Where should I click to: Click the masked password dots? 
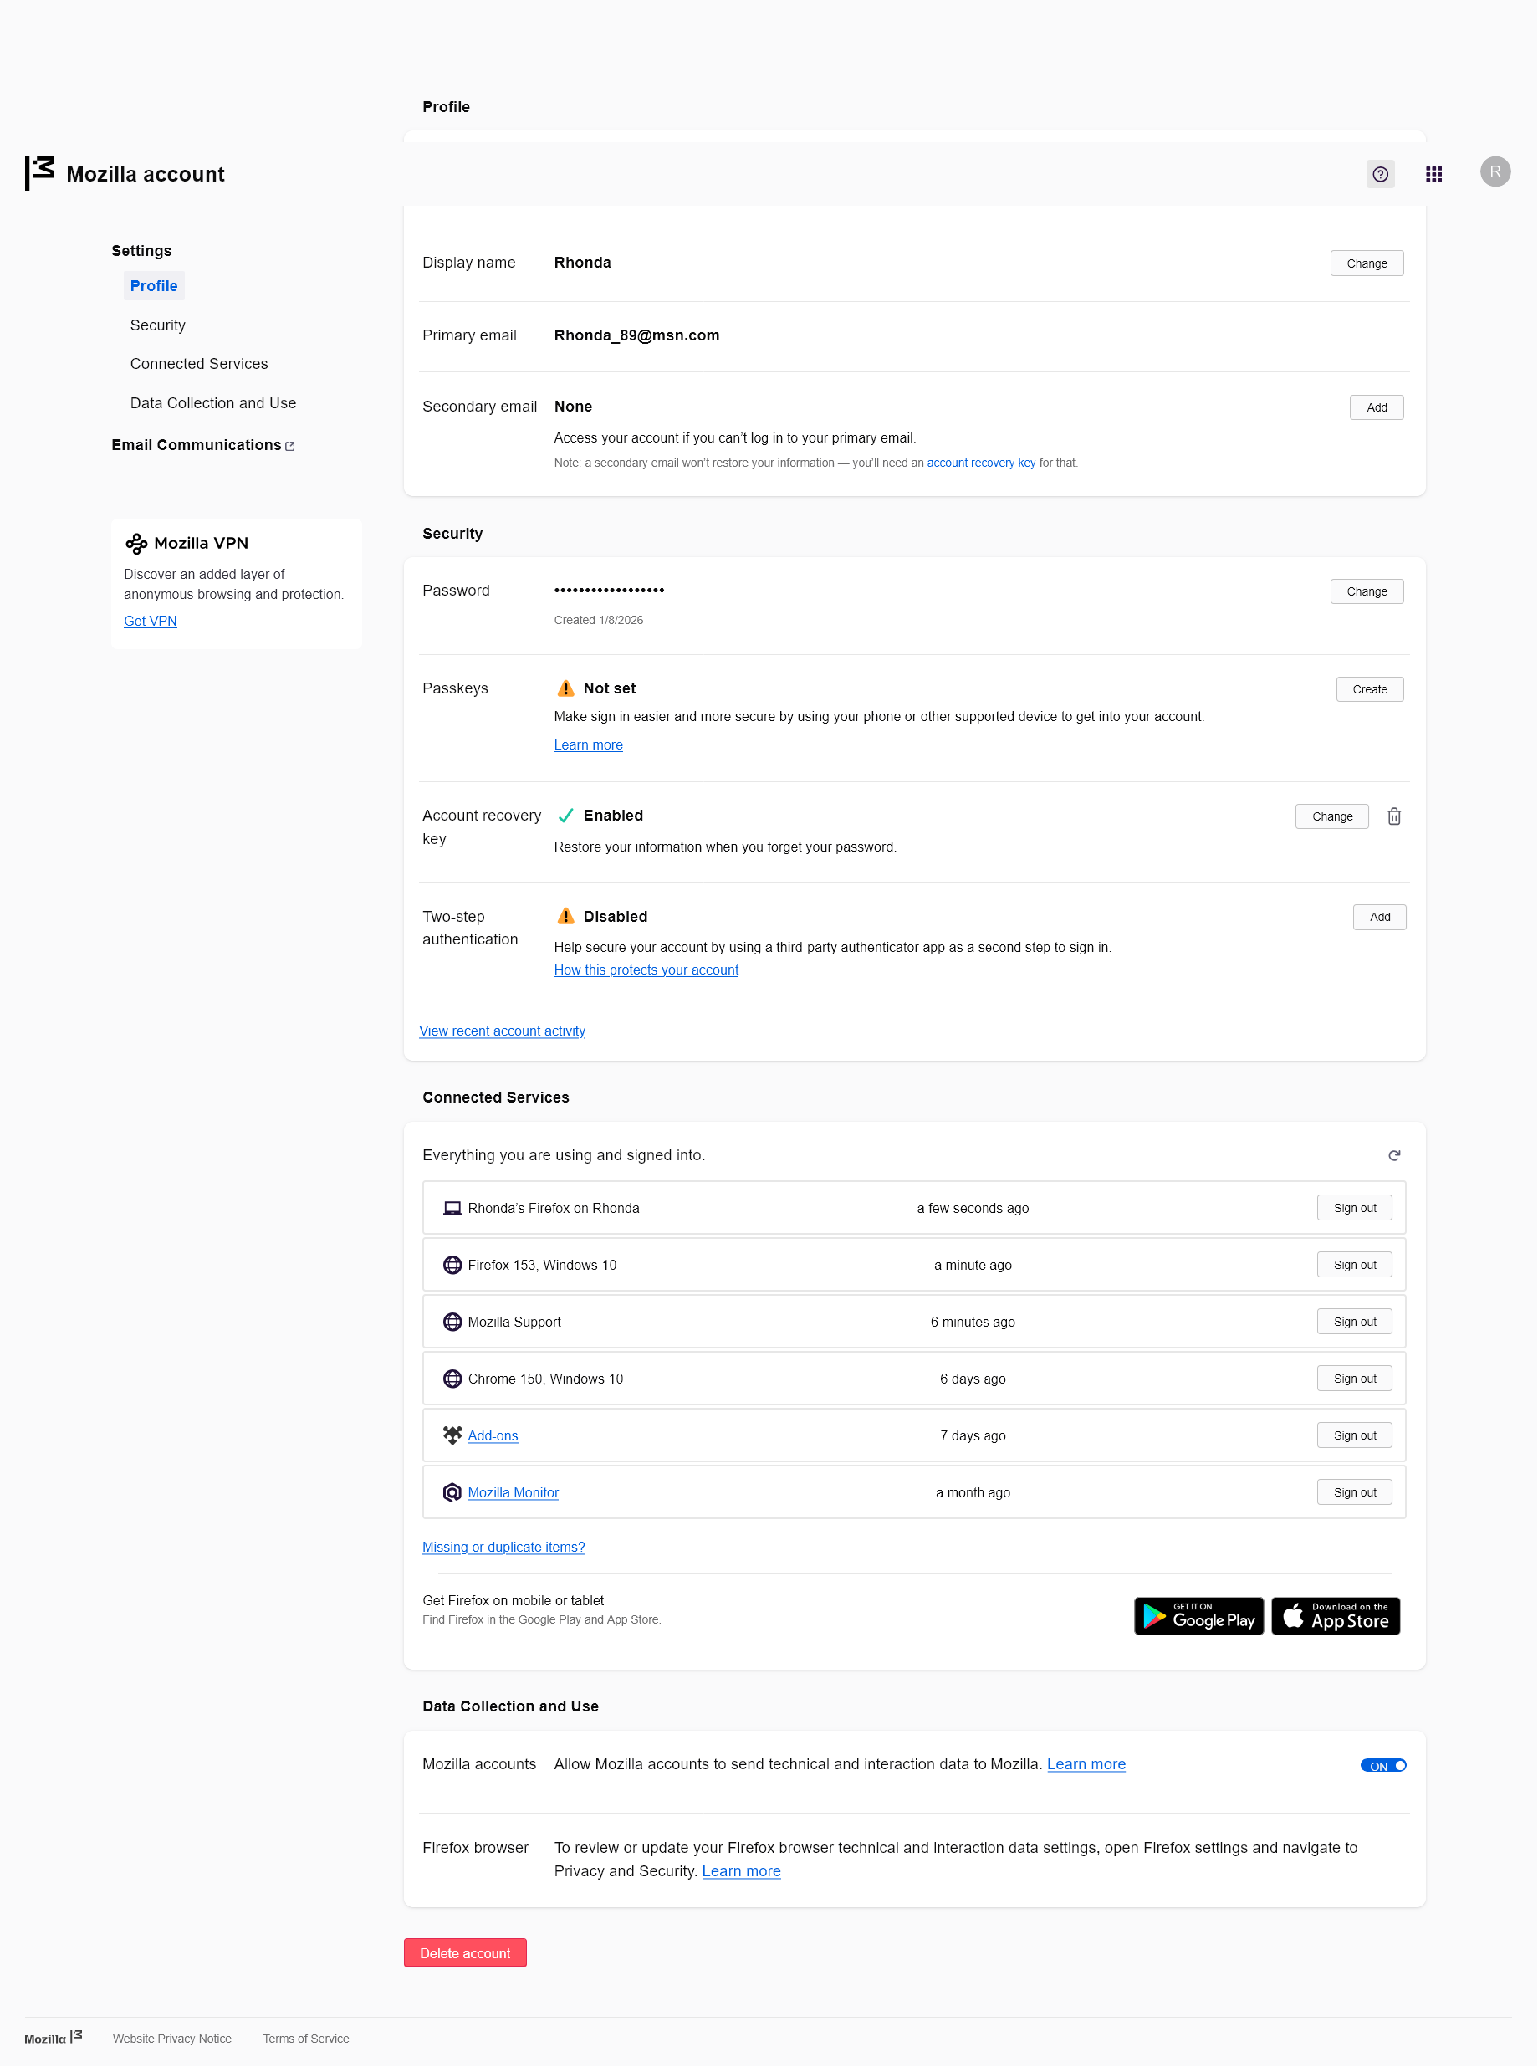(609, 591)
